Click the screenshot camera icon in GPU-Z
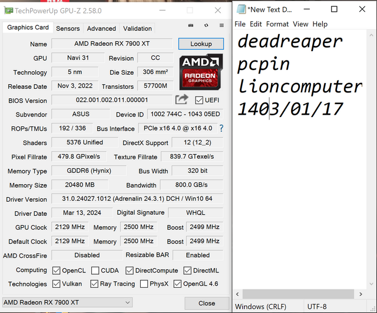 (191, 26)
